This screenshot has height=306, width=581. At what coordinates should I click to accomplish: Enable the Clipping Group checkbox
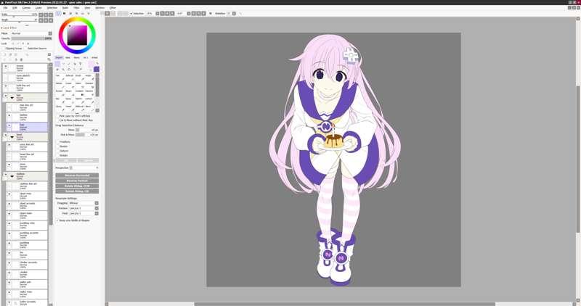[3, 49]
